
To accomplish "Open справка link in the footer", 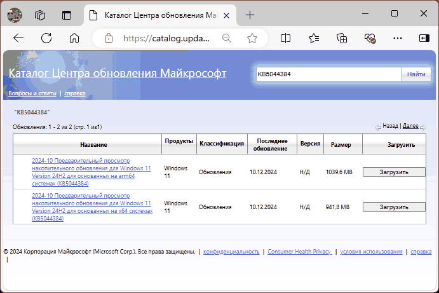I will pyautogui.click(x=421, y=252).
